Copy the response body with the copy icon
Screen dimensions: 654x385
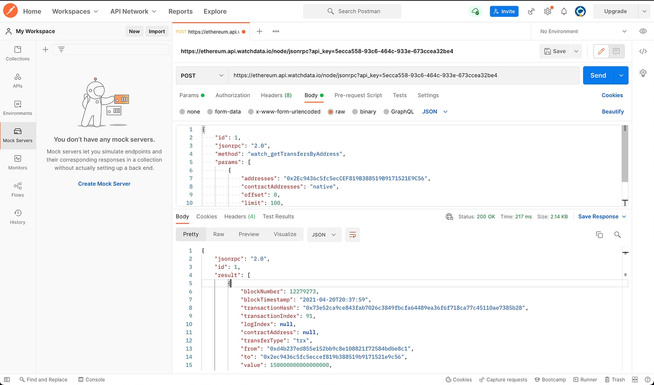pos(599,235)
